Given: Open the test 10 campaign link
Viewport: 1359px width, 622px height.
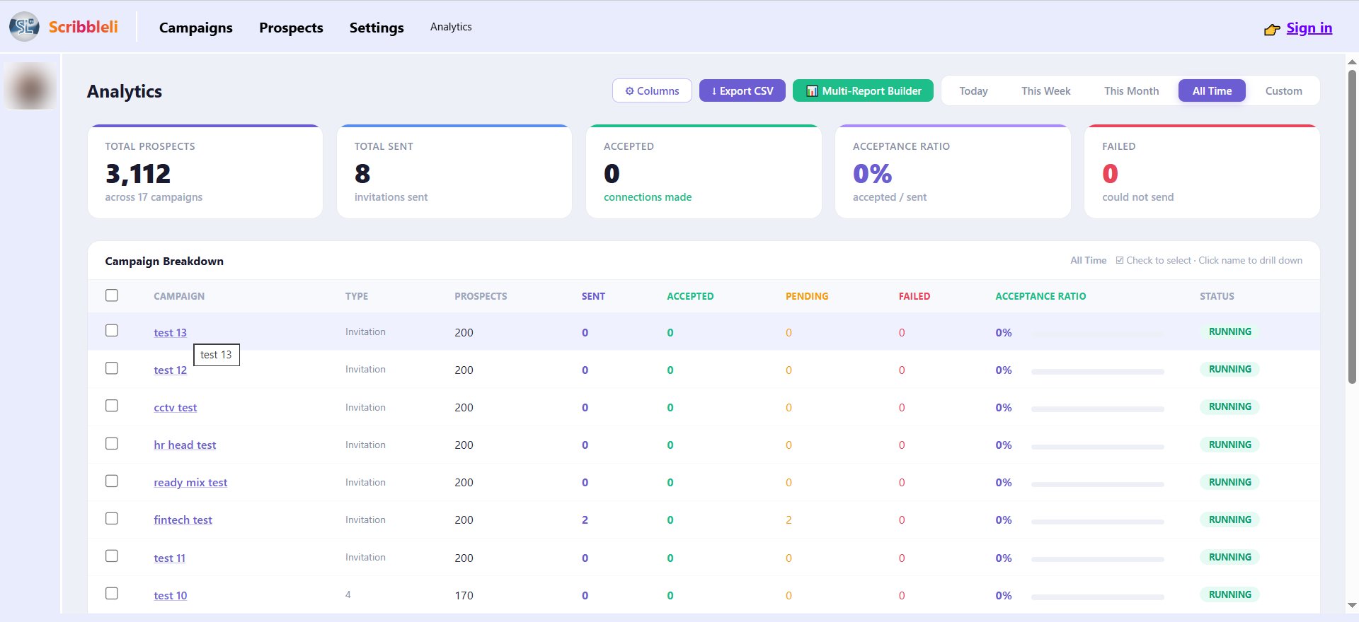Looking at the screenshot, I should [171, 595].
